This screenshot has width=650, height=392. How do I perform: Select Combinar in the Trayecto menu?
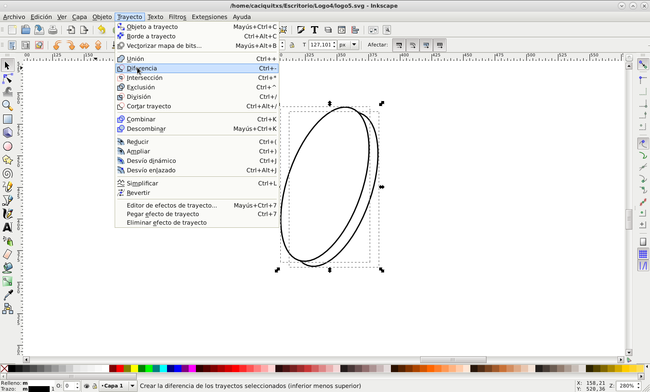(141, 119)
